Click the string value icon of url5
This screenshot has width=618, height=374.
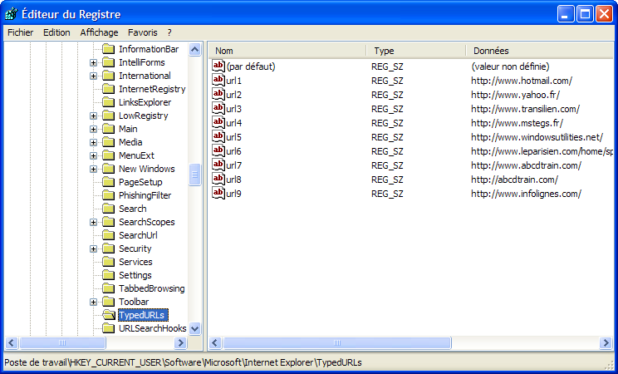(x=218, y=137)
